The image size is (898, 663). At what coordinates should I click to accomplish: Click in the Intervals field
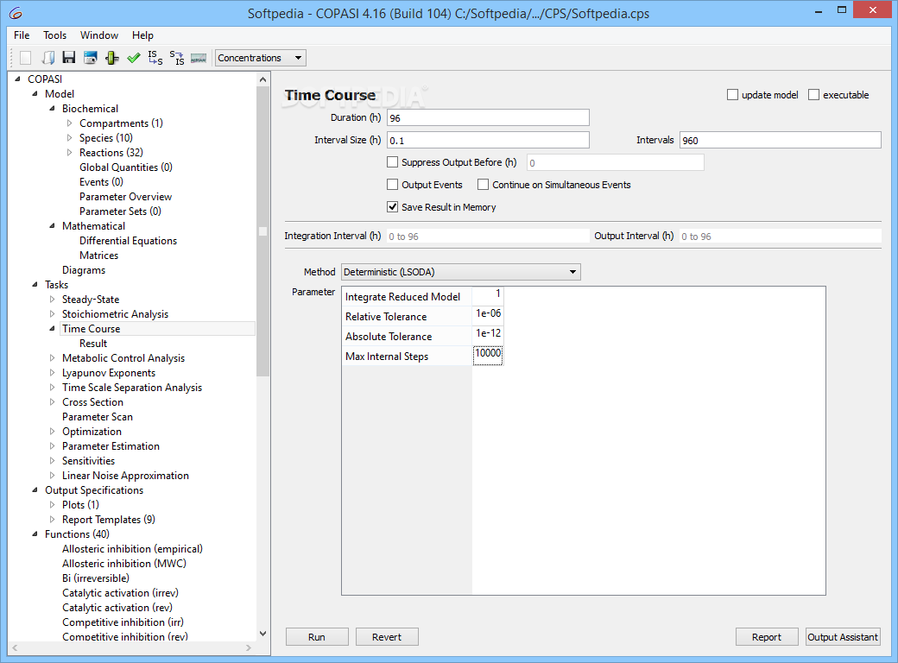pyautogui.click(x=780, y=140)
